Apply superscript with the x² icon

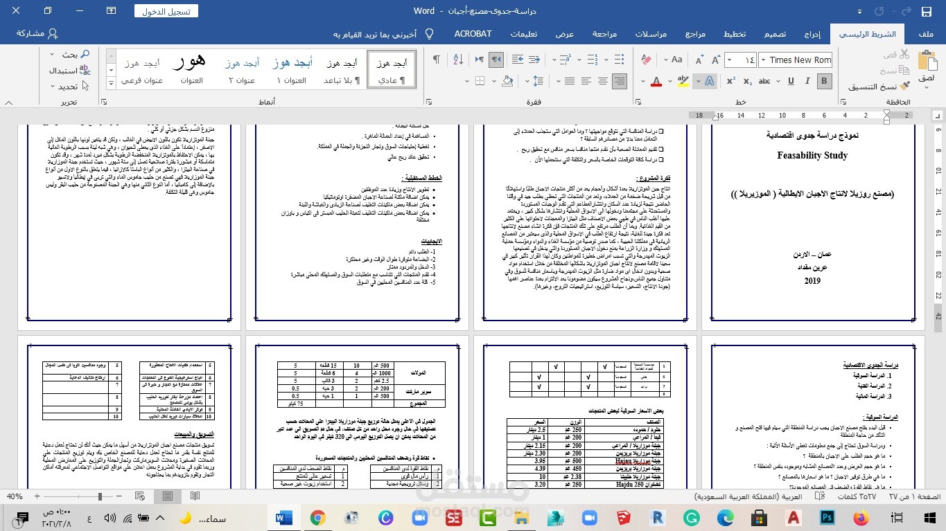click(x=730, y=80)
